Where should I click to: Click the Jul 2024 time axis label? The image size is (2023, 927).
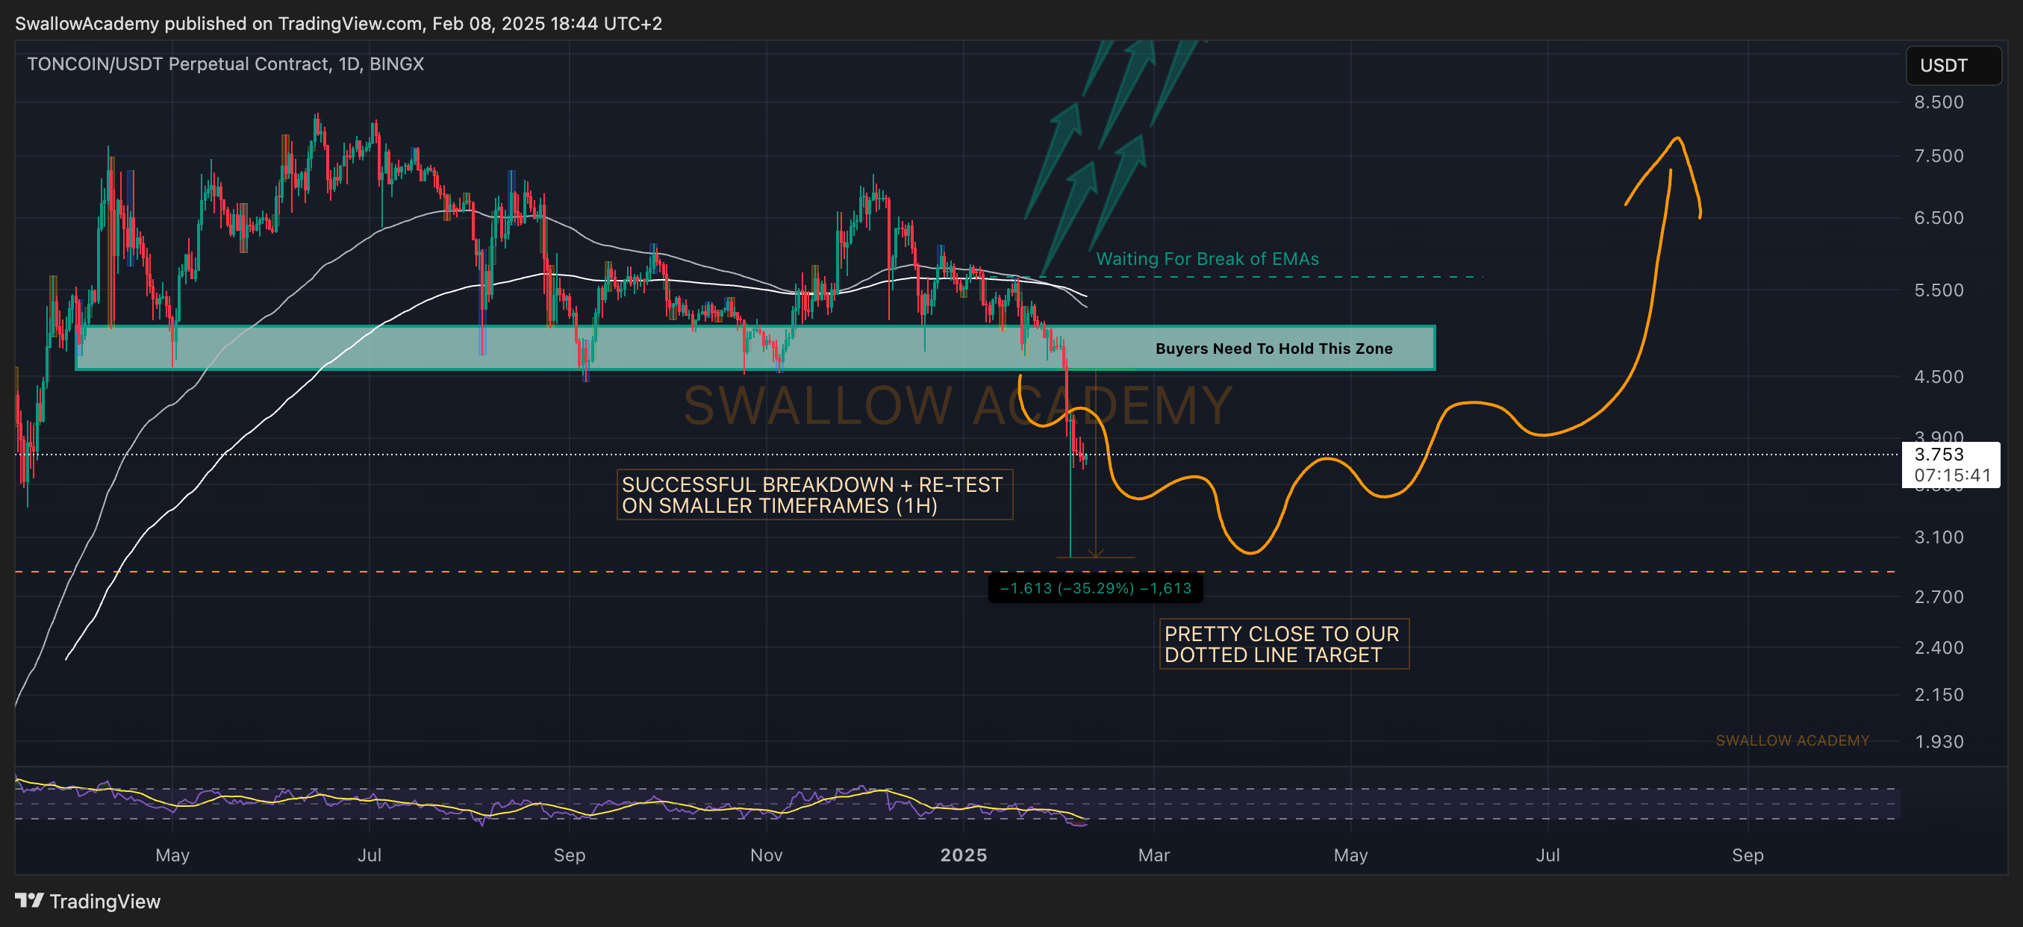click(x=369, y=855)
